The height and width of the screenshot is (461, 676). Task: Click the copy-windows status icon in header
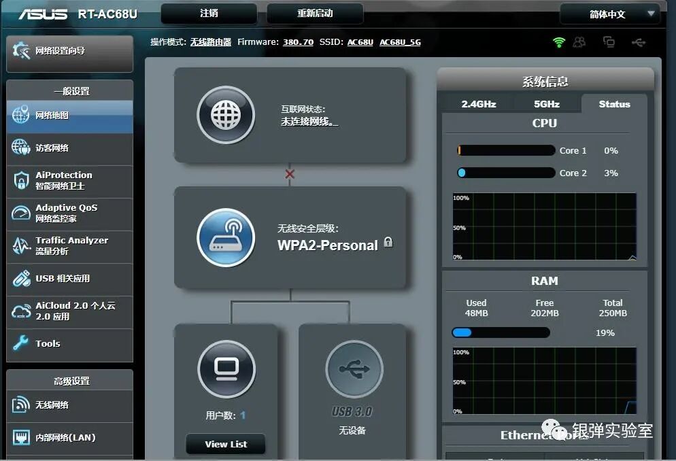point(609,42)
